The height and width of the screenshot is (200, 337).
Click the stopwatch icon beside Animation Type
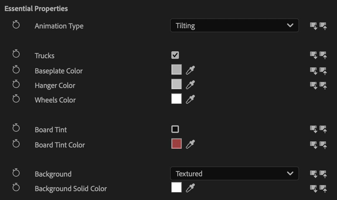pos(16,25)
